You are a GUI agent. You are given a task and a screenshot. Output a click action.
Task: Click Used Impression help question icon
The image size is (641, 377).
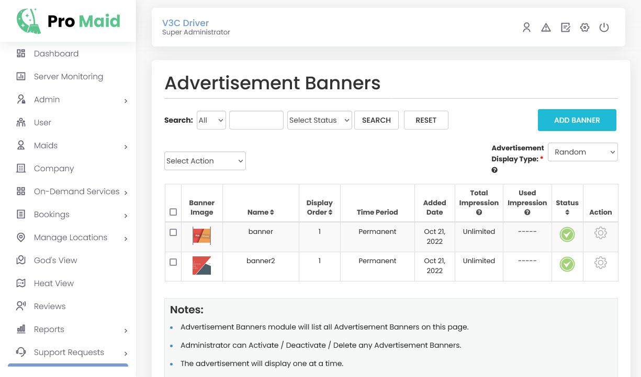(527, 213)
